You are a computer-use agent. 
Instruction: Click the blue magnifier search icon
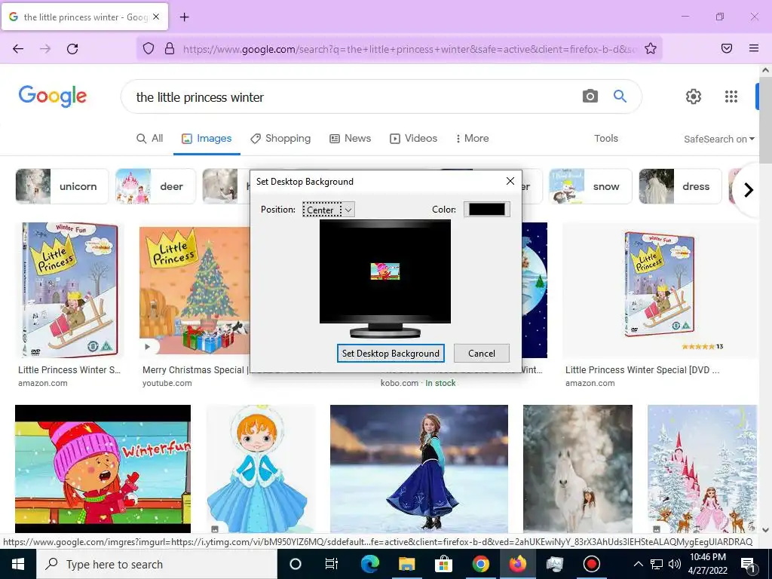coord(620,96)
